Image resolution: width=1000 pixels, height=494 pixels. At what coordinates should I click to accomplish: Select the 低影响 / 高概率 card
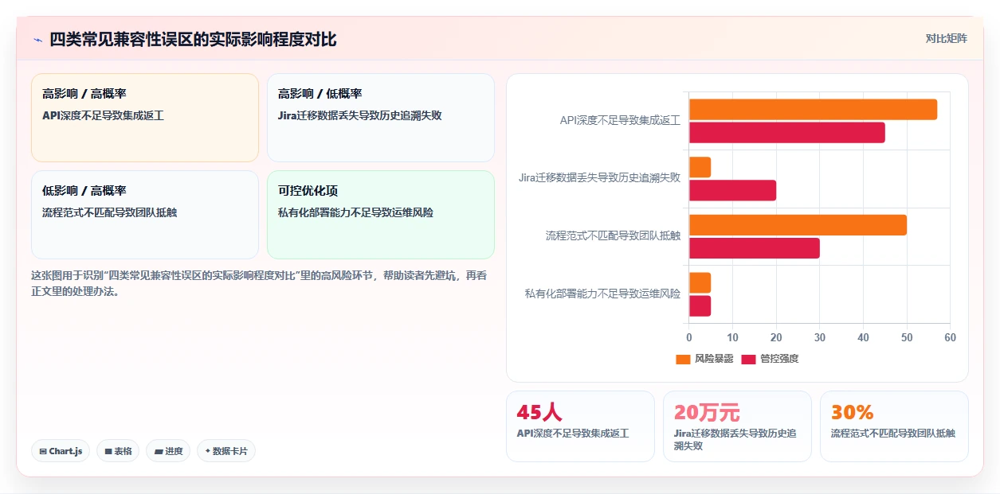point(145,215)
